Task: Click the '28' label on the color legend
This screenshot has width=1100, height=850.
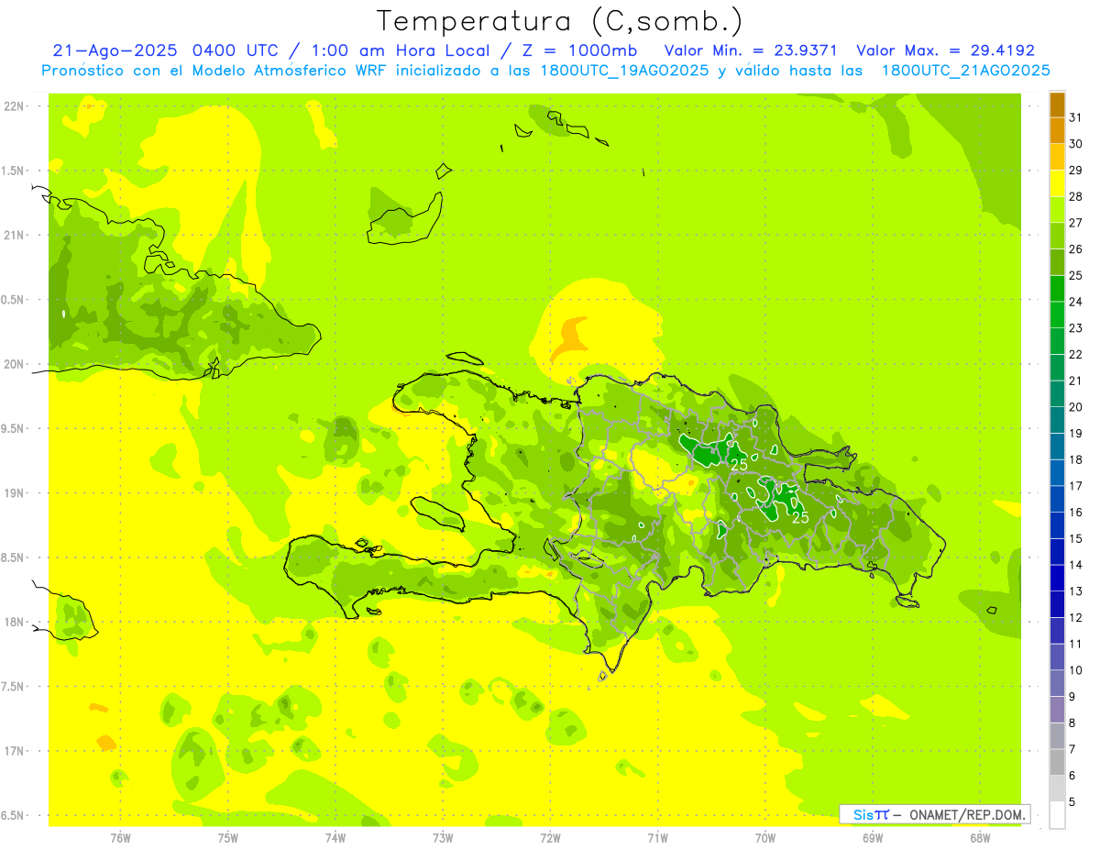Action: (1076, 196)
